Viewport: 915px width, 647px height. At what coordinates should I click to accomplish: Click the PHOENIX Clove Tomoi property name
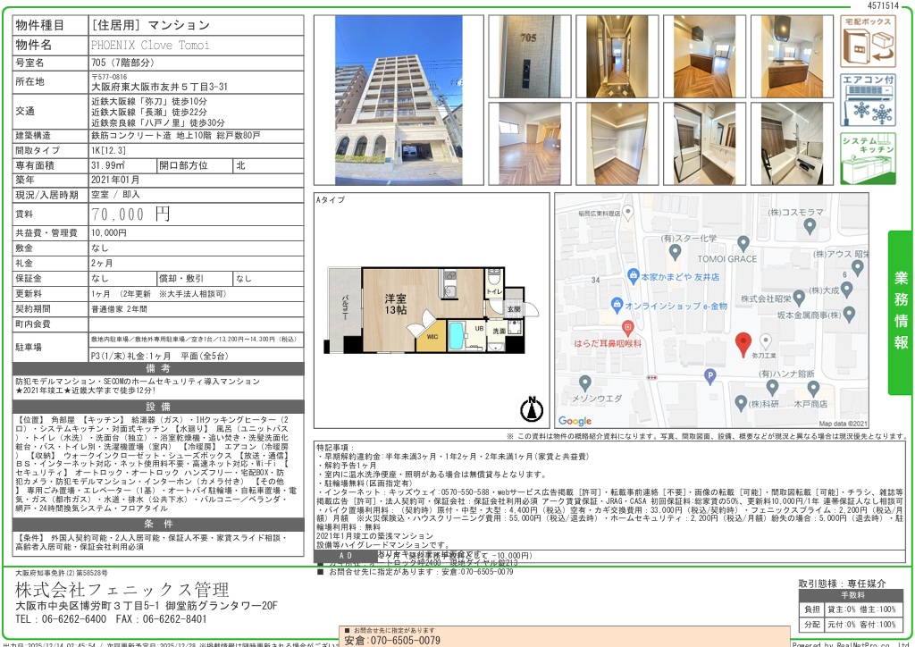tap(150, 45)
